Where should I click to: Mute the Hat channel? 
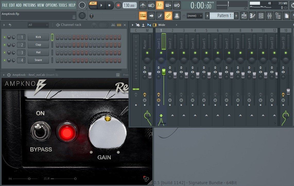coord(4,53)
